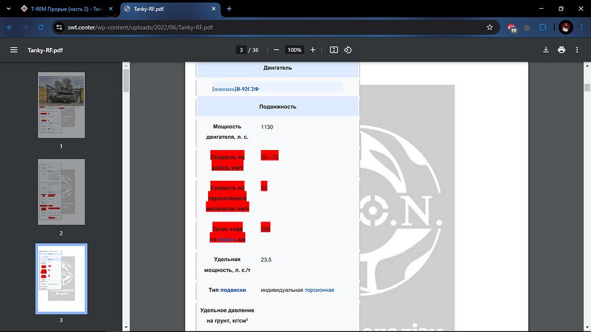Bookmark this page with the star

489,28
